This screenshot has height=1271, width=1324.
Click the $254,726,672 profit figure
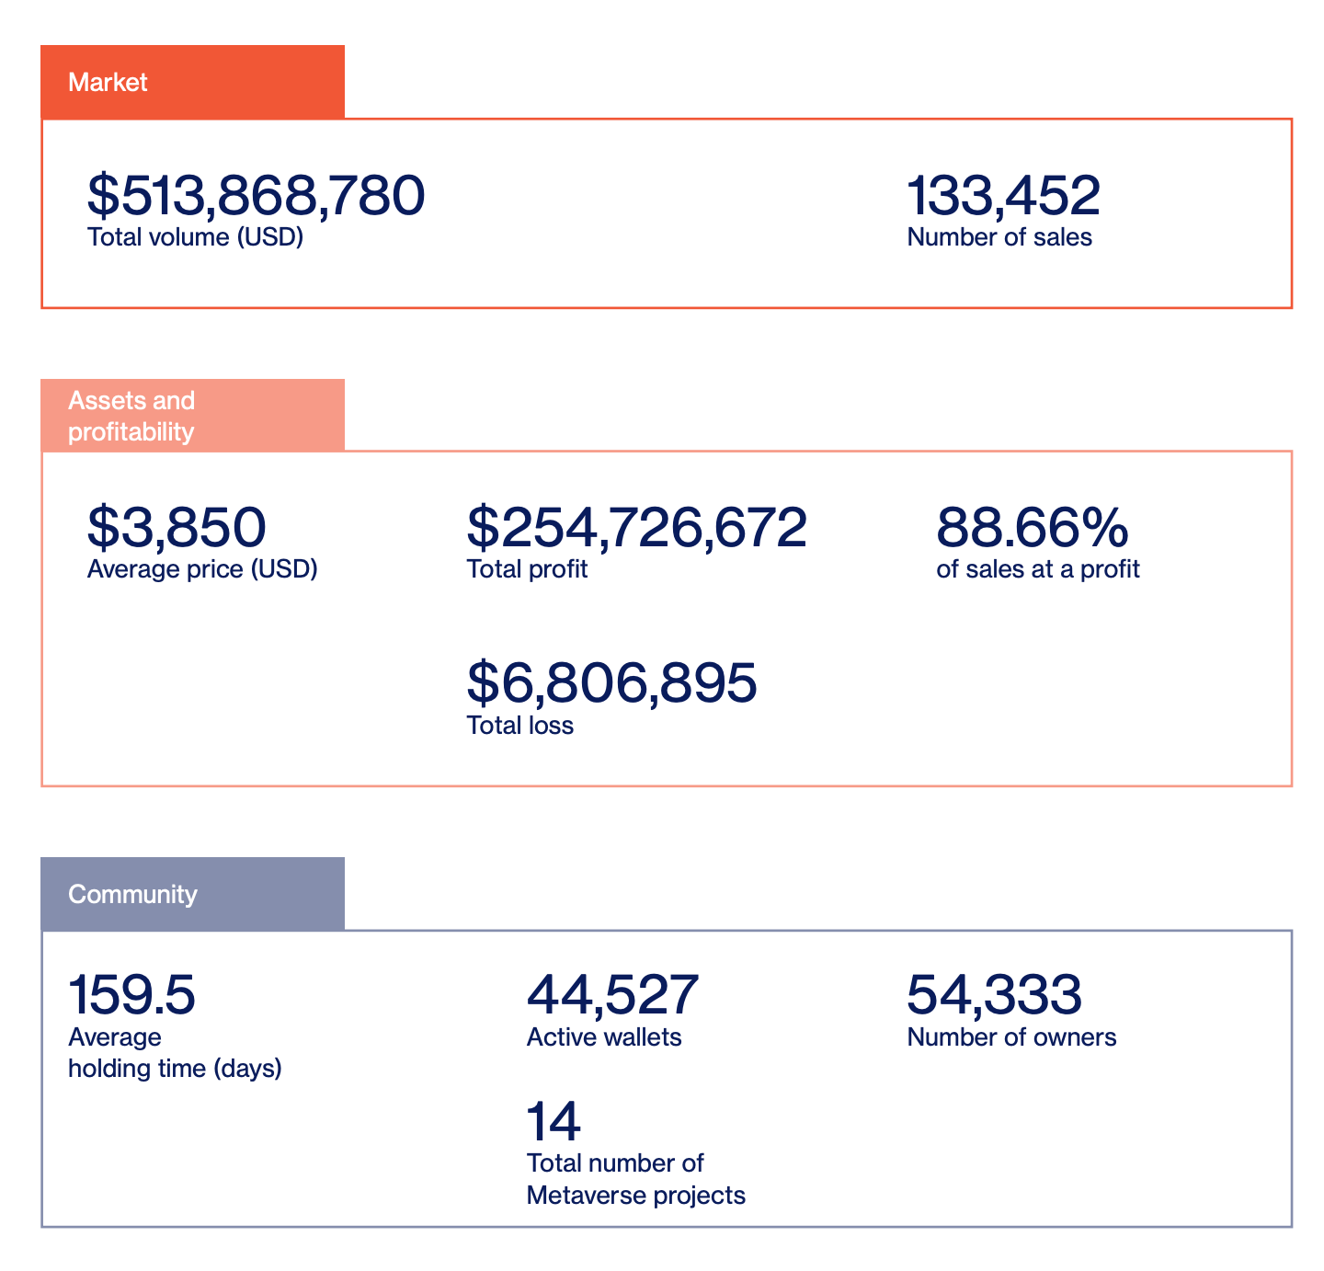coord(636,527)
